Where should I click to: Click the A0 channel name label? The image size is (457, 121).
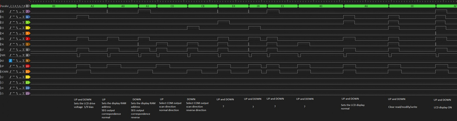click(x=2, y=61)
